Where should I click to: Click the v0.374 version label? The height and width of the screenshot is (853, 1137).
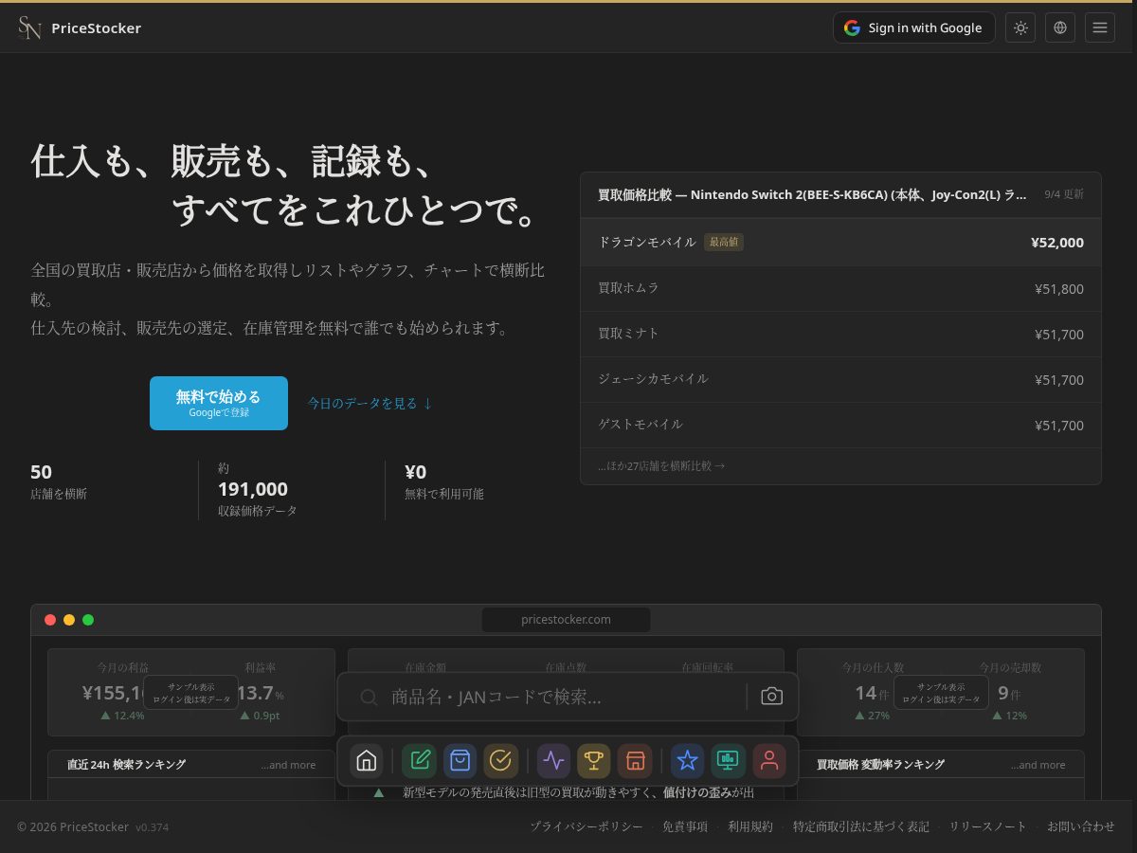click(152, 827)
